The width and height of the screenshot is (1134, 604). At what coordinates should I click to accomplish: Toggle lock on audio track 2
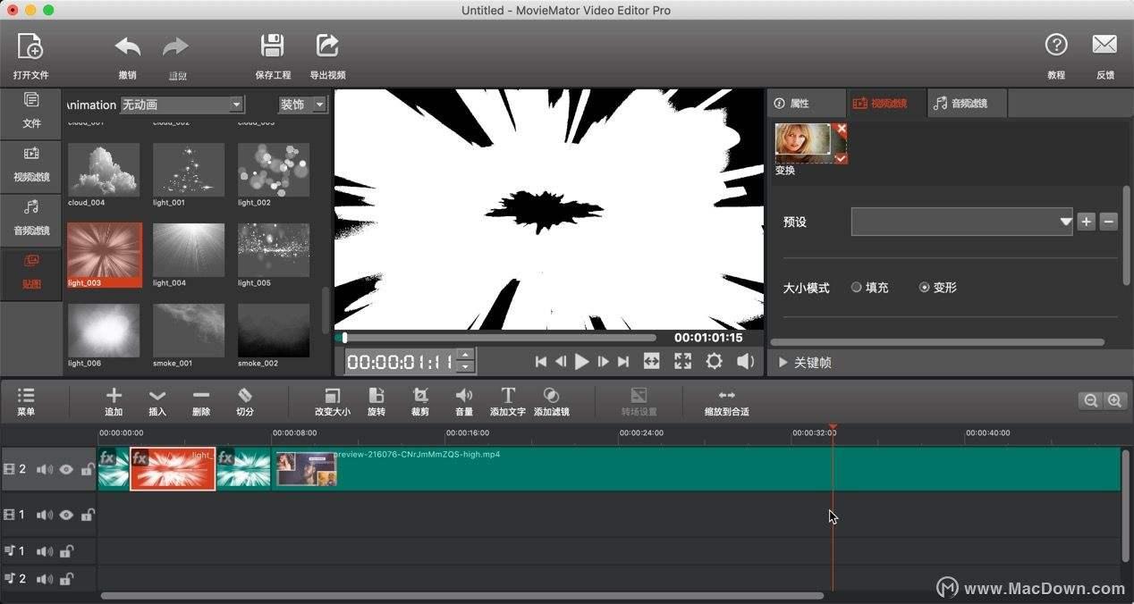tap(66, 578)
